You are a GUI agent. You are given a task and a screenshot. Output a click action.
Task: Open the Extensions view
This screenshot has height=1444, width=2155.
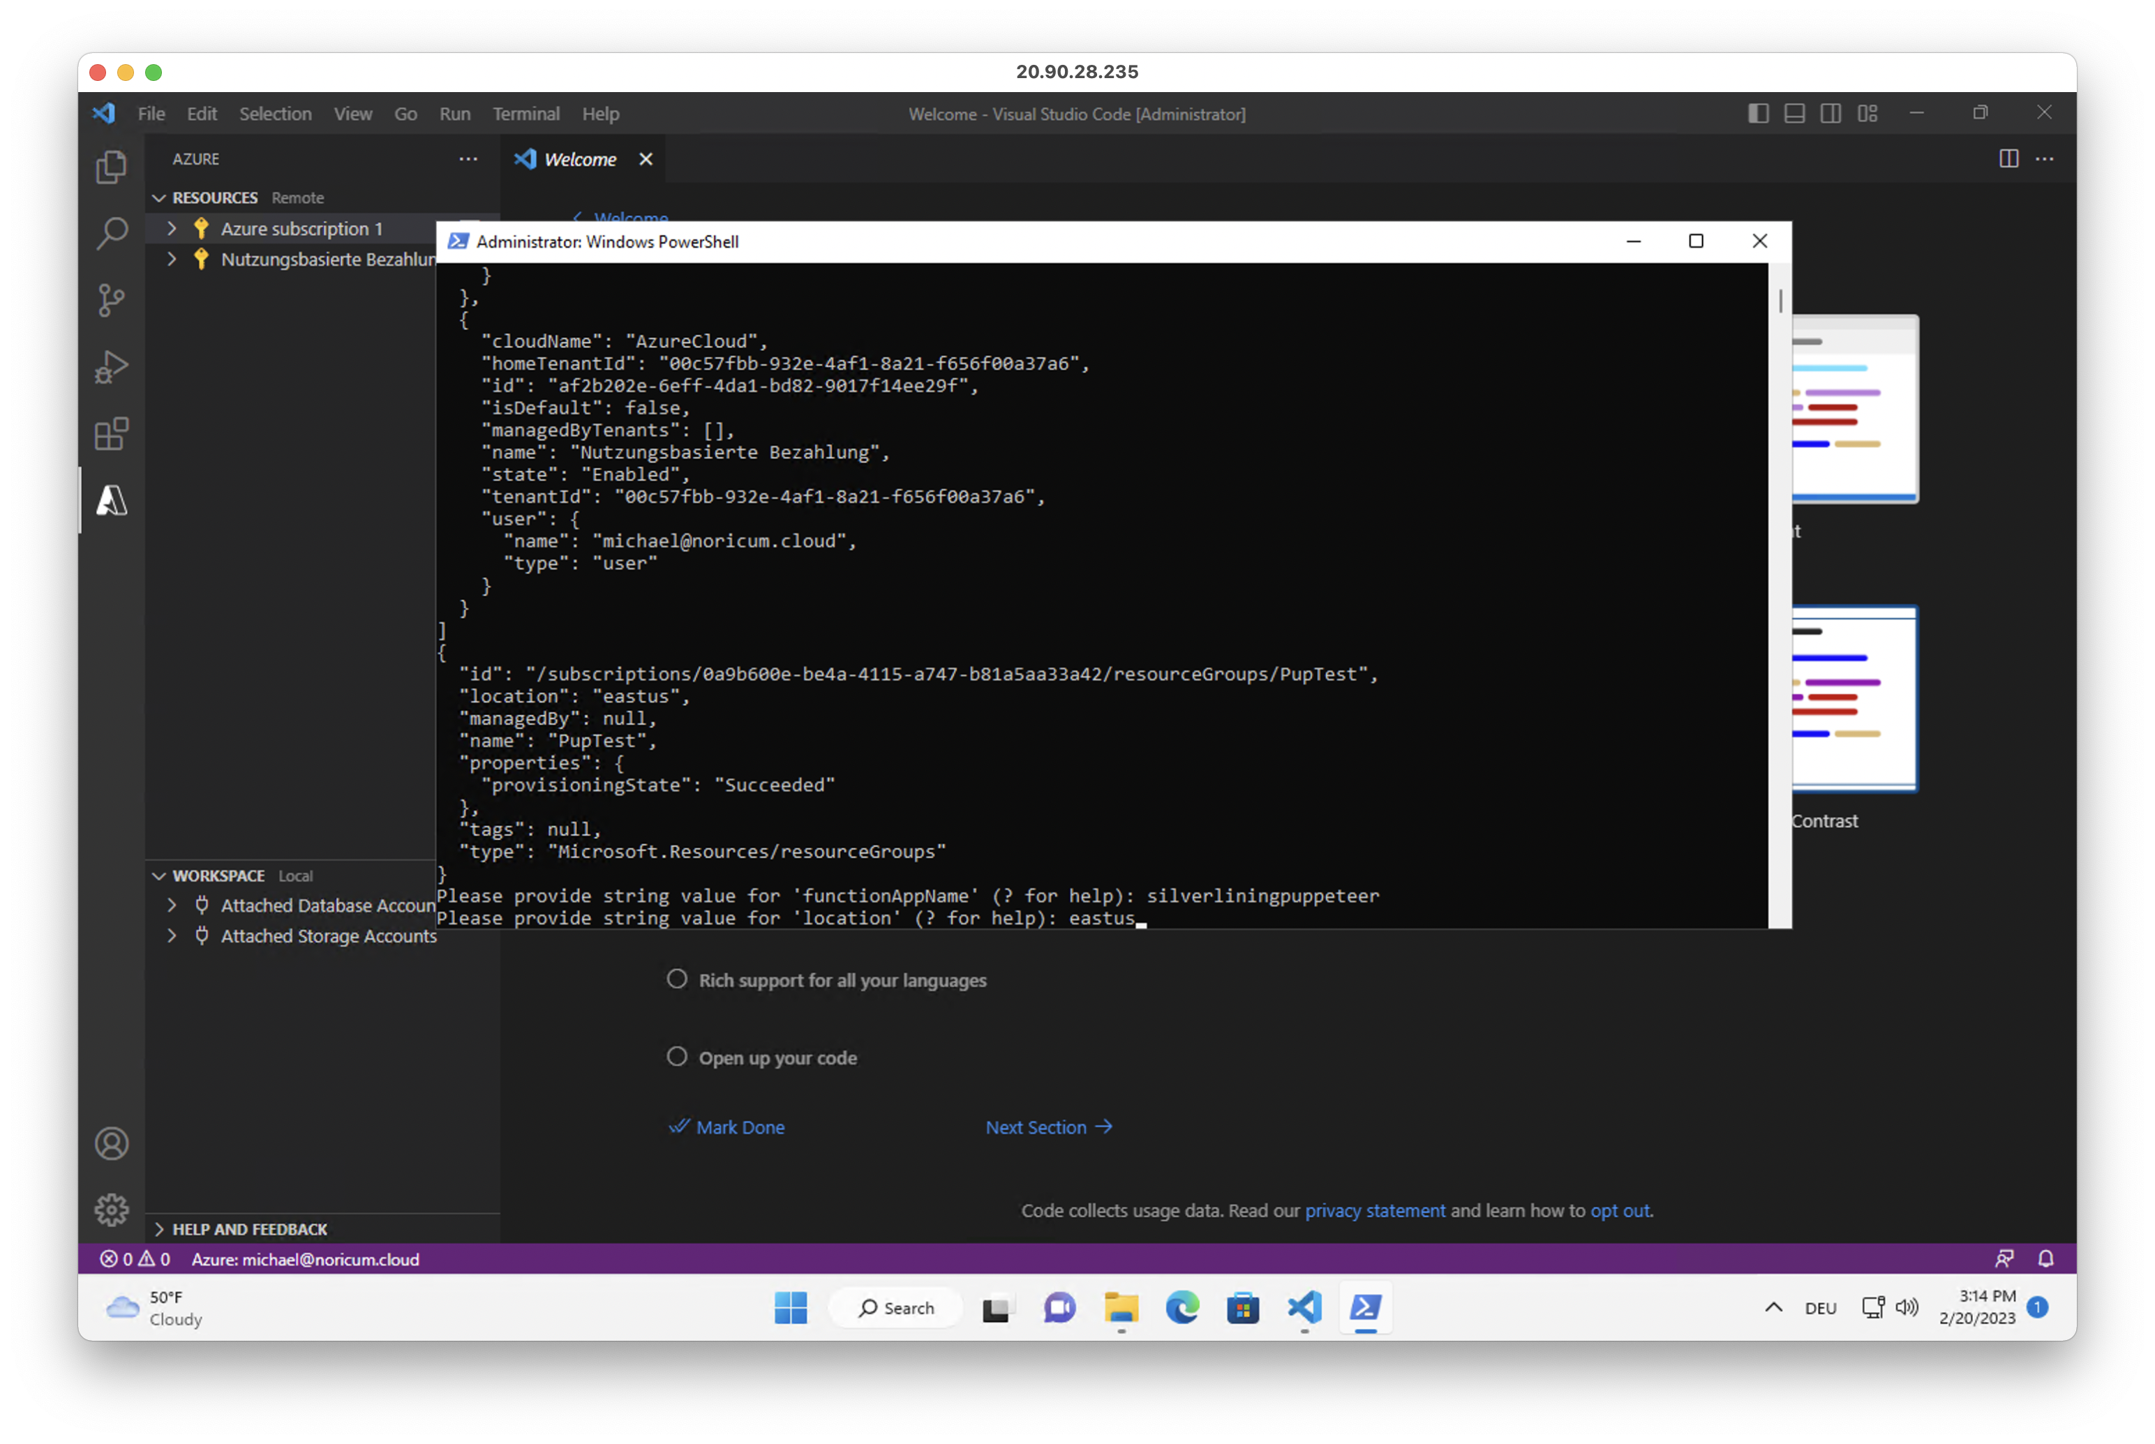pos(112,434)
